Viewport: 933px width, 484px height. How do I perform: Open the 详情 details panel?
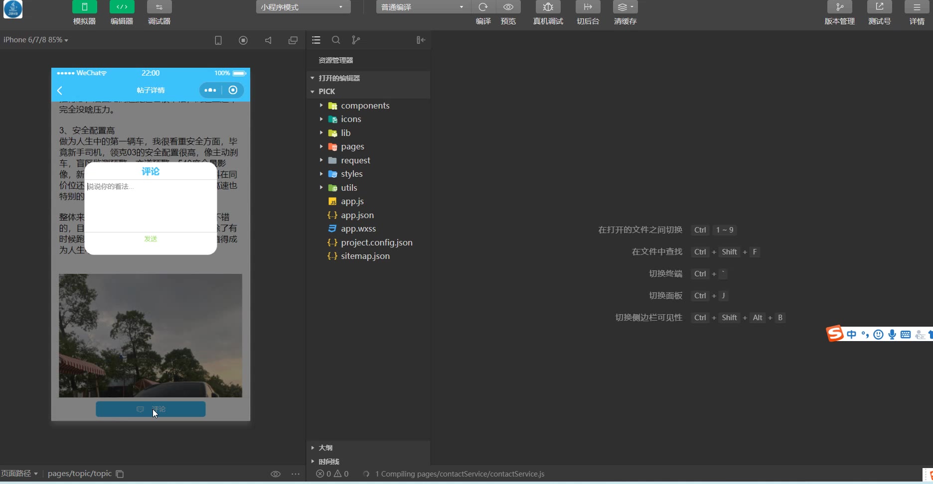[917, 7]
